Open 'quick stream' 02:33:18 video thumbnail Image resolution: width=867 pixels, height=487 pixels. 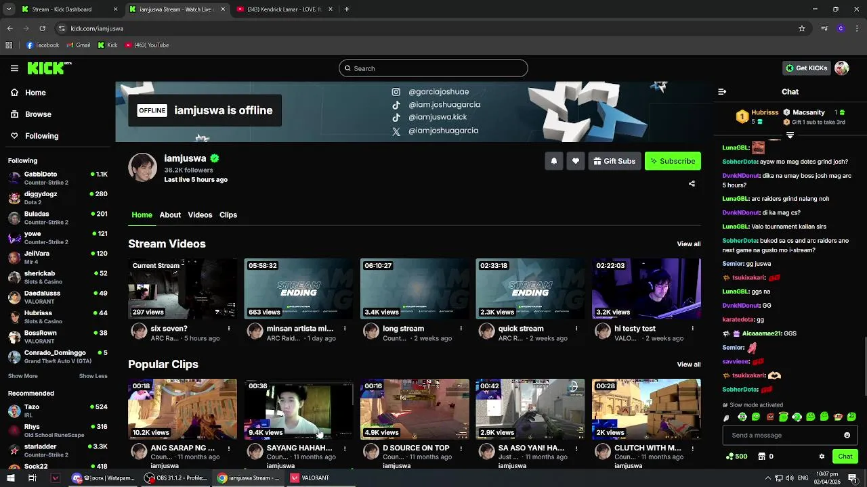[x=530, y=288]
